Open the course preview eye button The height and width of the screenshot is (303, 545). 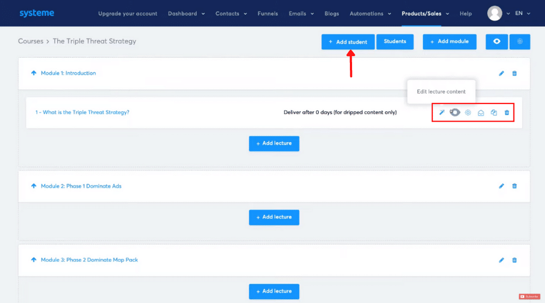[496, 42]
